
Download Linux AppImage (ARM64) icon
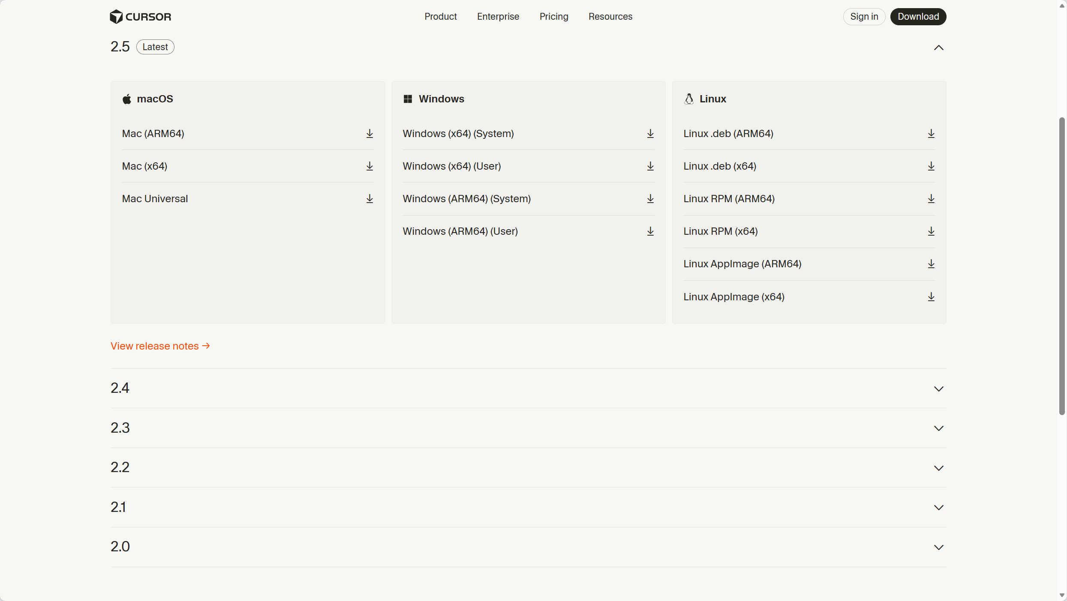931,264
